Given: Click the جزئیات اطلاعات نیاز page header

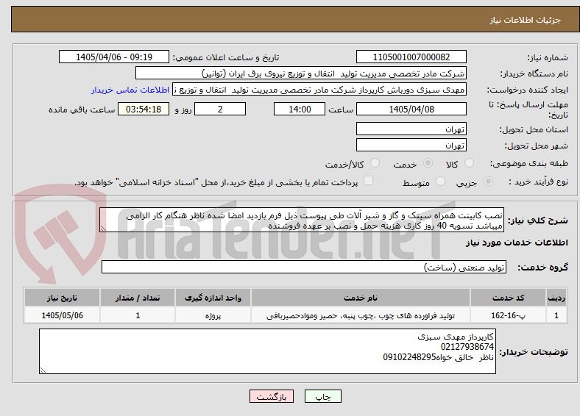Looking at the screenshot, I should [x=526, y=20].
